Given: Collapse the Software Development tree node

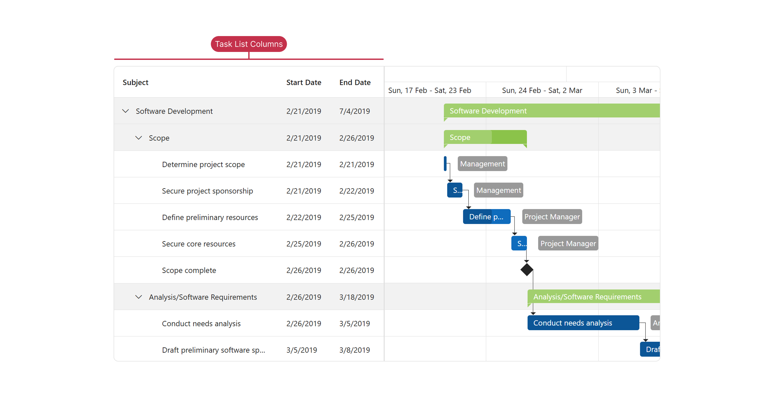Looking at the screenshot, I should click(126, 111).
